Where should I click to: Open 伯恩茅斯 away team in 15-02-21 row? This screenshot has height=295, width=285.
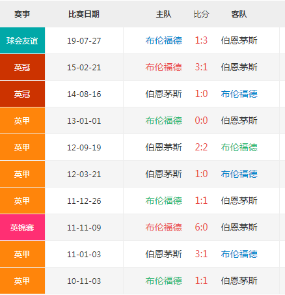point(239,67)
